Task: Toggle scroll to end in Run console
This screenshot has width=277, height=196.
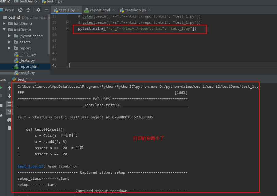Action: pyautogui.click(x=10, y=112)
